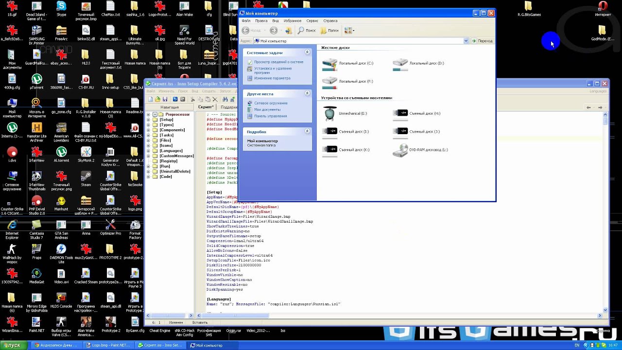Open the Изменить menu in Inno Setup
This screenshot has width=622, height=350.
[166, 91]
